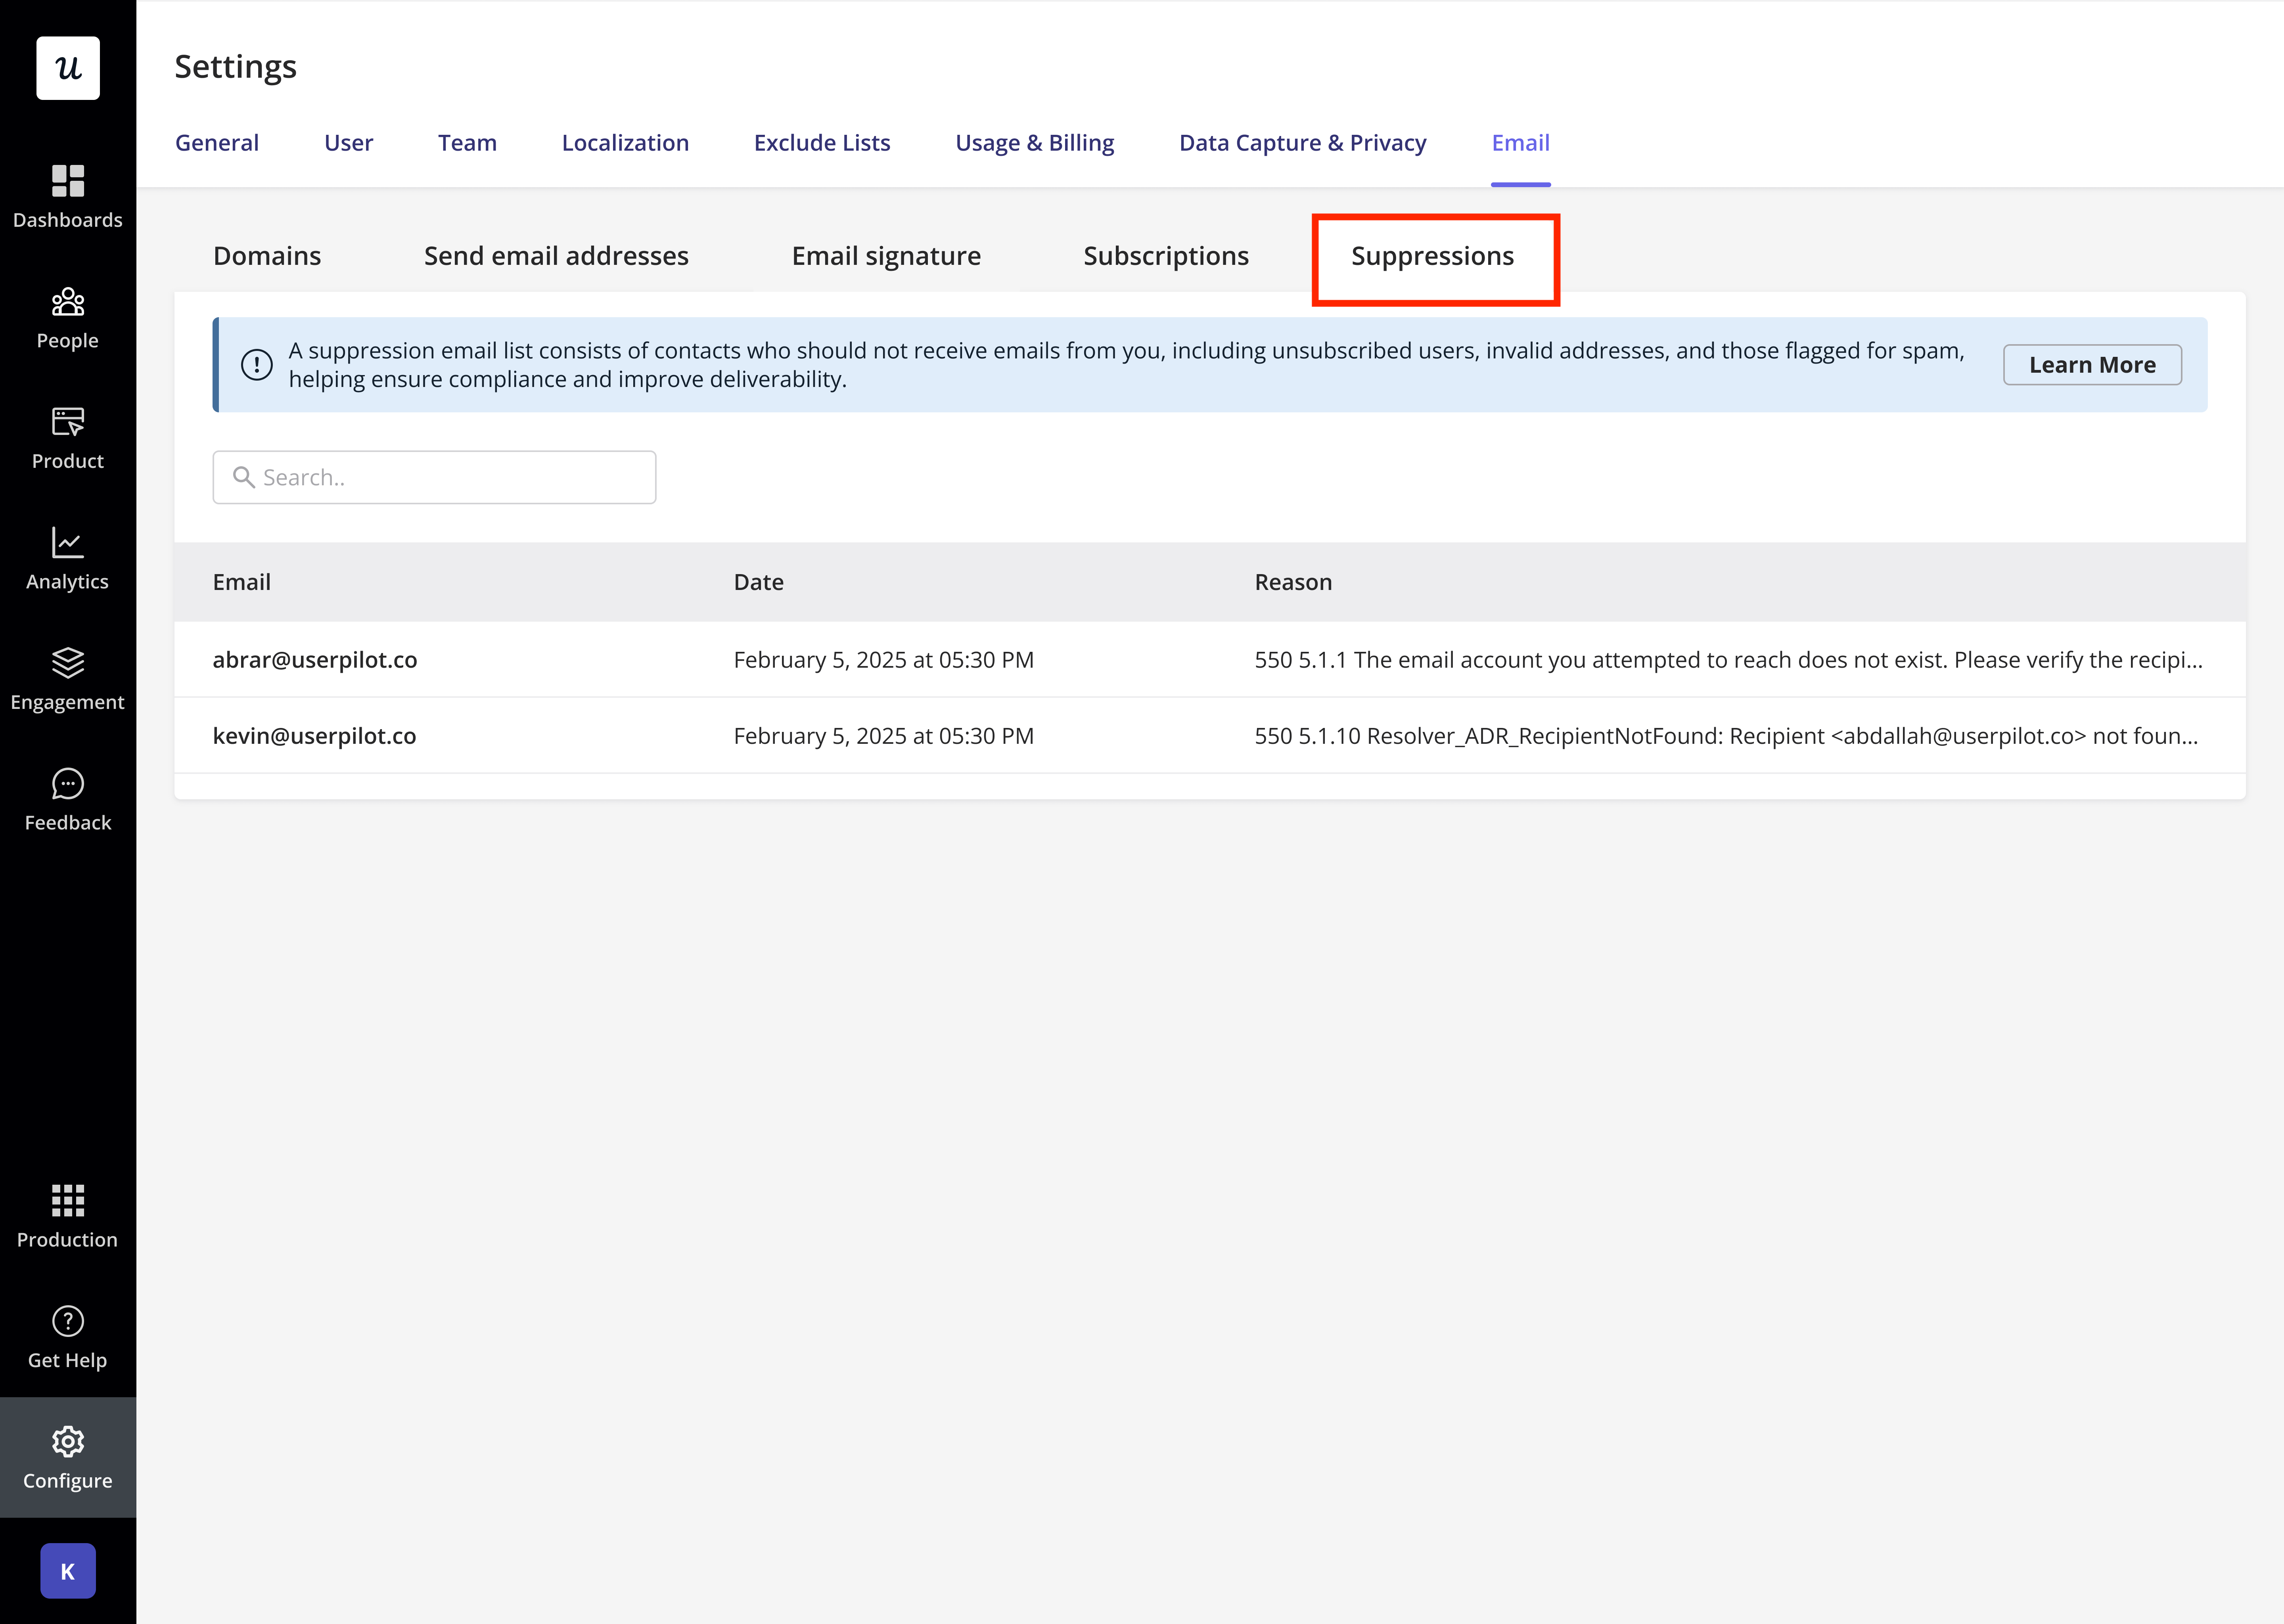Open the Usage & Billing tab
2284x1624 pixels.
coord(1035,143)
